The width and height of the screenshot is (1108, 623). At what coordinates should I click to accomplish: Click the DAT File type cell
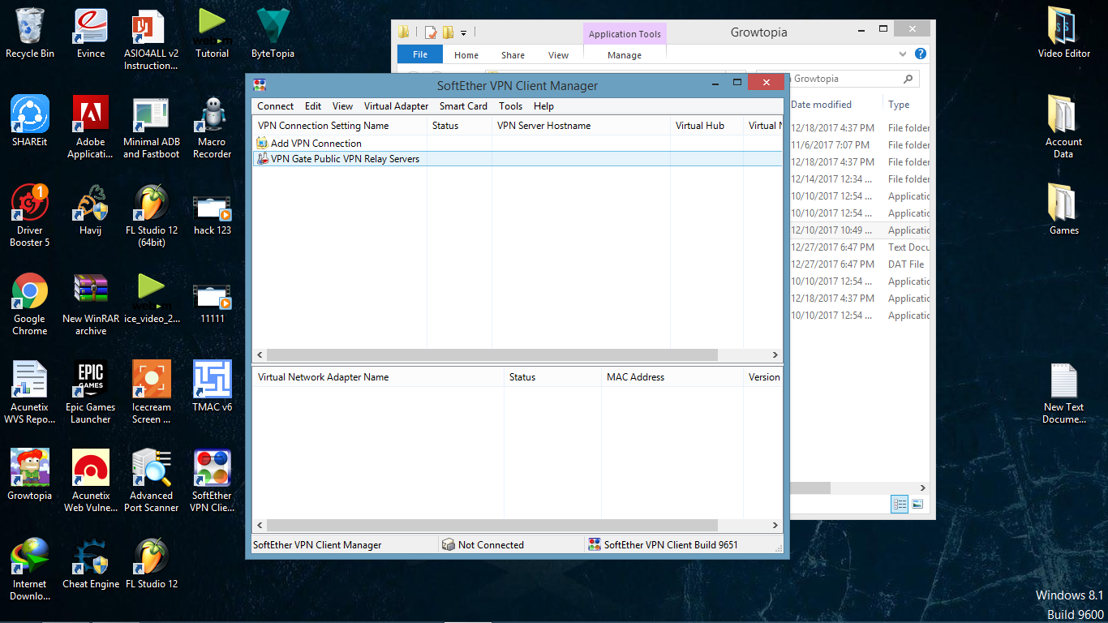[x=906, y=264]
